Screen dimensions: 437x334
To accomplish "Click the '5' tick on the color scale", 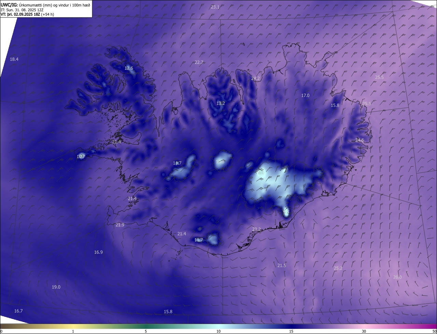I will 146,331.
